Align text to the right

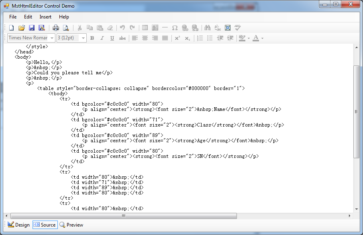coord(155,38)
